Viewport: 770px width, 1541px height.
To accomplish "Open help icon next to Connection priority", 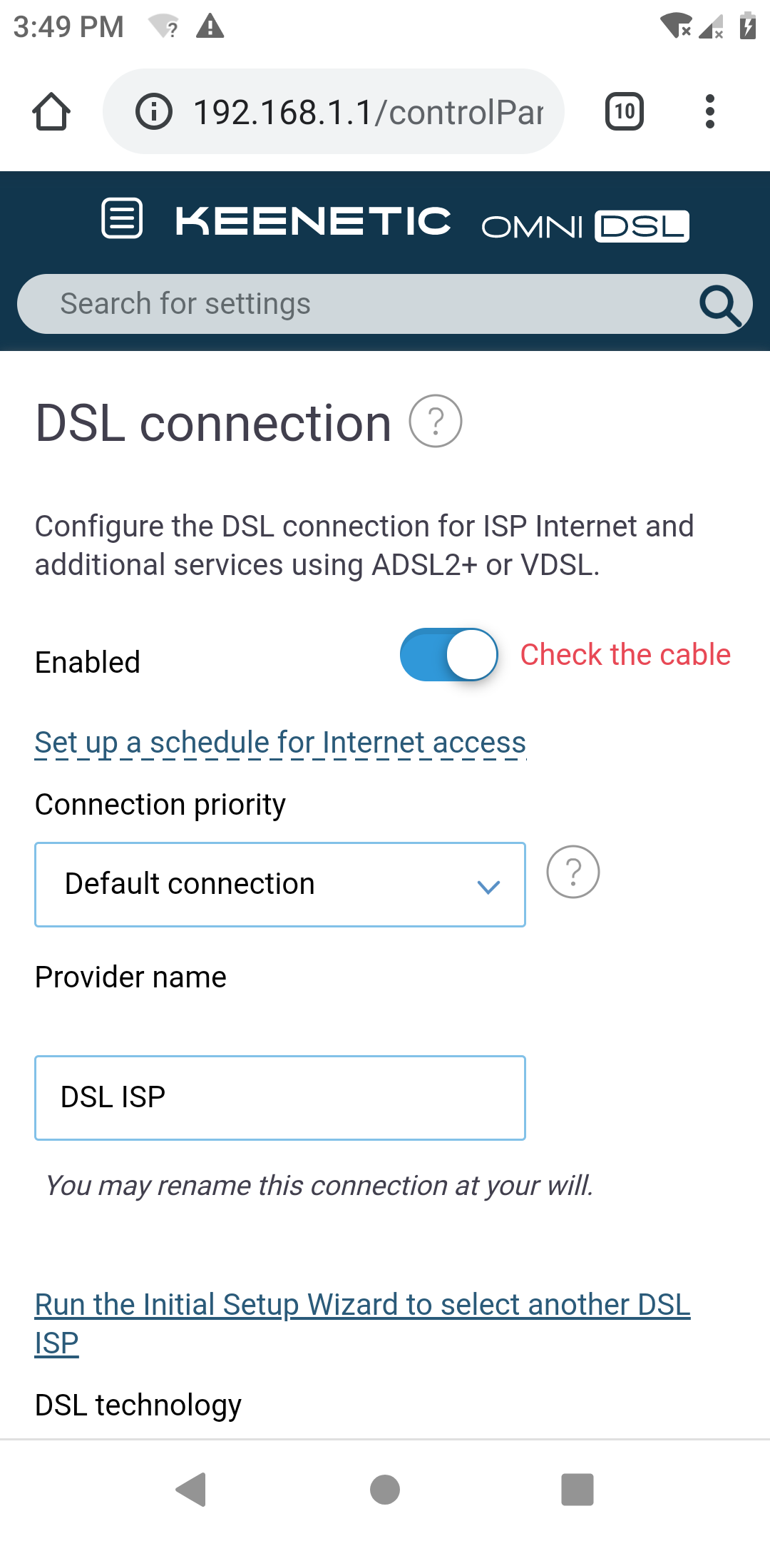I will (x=573, y=872).
